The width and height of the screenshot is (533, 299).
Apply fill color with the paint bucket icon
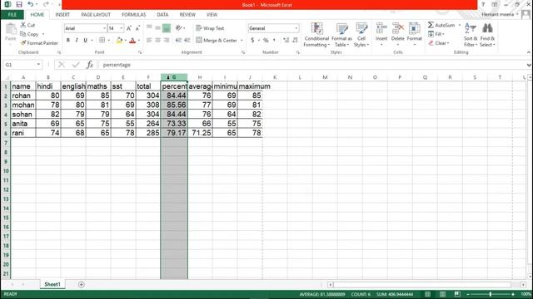[x=119, y=41]
